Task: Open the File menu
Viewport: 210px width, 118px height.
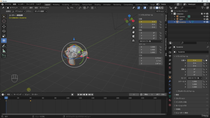Action: [8, 4]
